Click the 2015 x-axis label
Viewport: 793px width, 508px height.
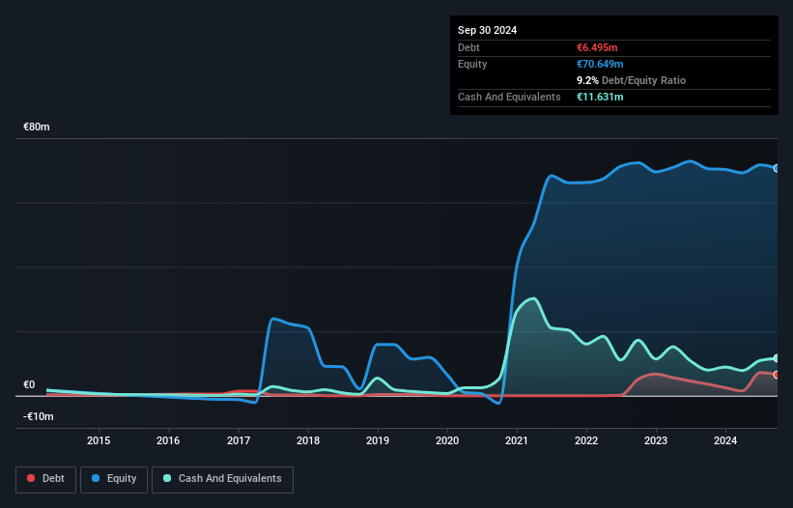click(99, 440)
